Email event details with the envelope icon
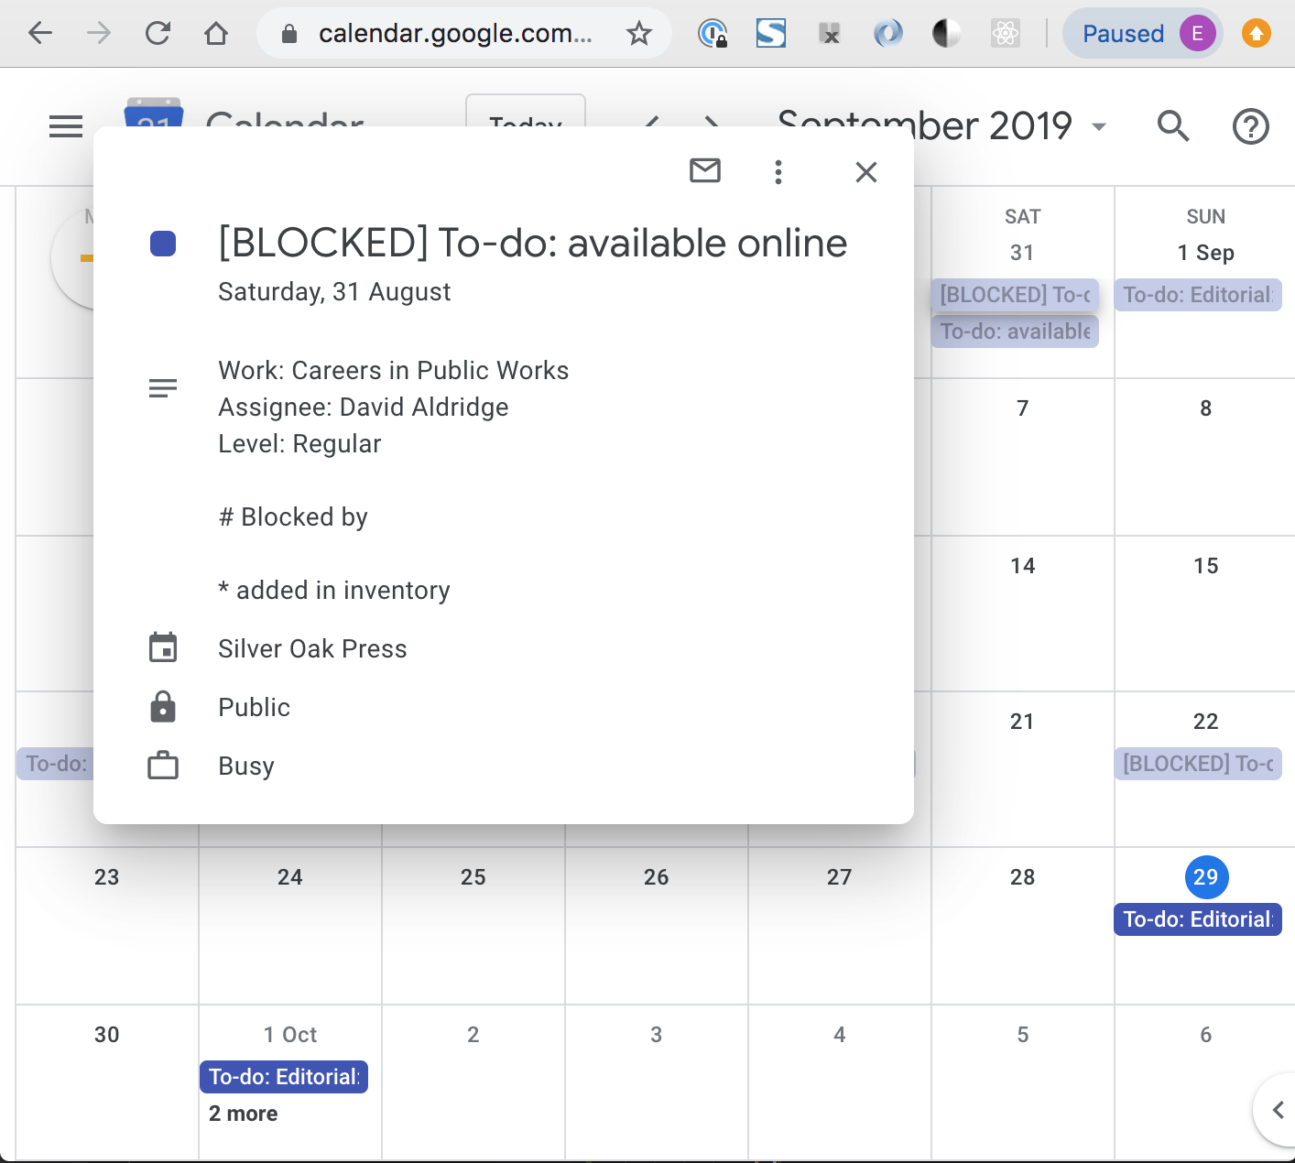 point(704,171)
